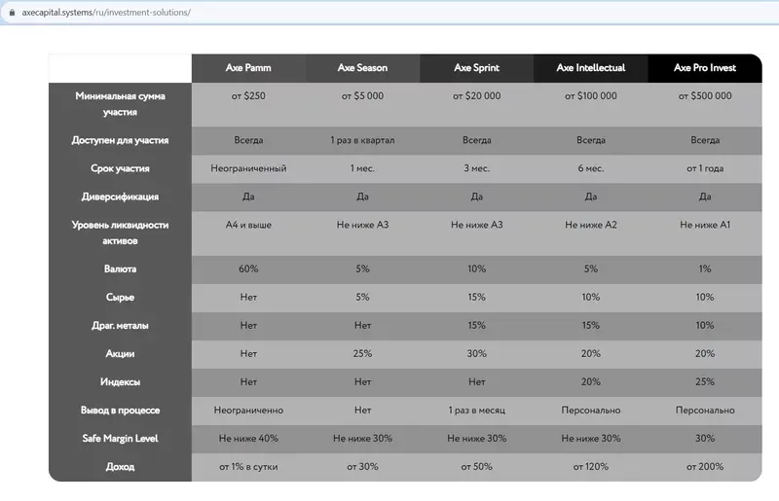The image size is (779, 501).
Task: Click the Axe Pamm column header
Action: click(x=248, y=68)
